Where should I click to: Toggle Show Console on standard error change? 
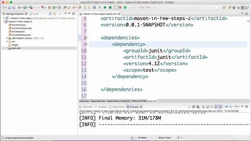[x=221, y=107]
